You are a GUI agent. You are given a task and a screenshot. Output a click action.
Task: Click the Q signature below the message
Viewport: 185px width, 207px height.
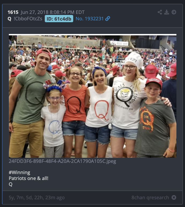click(10, 184)
